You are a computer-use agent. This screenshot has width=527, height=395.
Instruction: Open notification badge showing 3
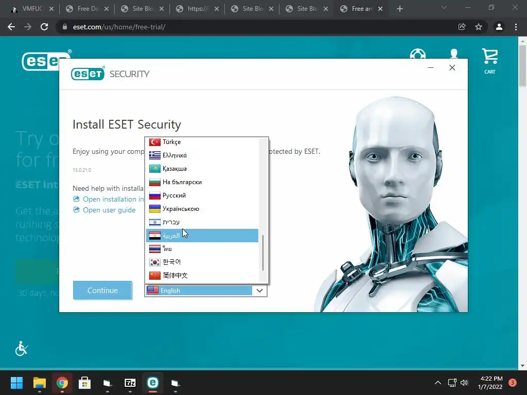(513, 383)
